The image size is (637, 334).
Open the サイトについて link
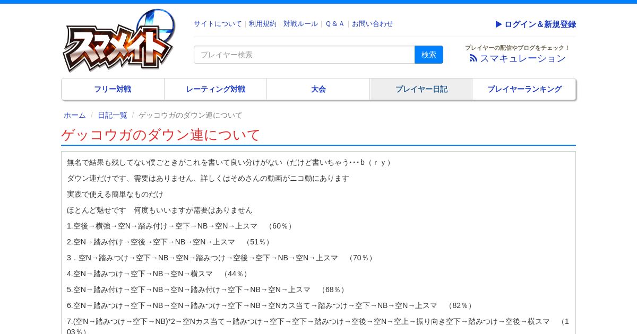[218, 24]
